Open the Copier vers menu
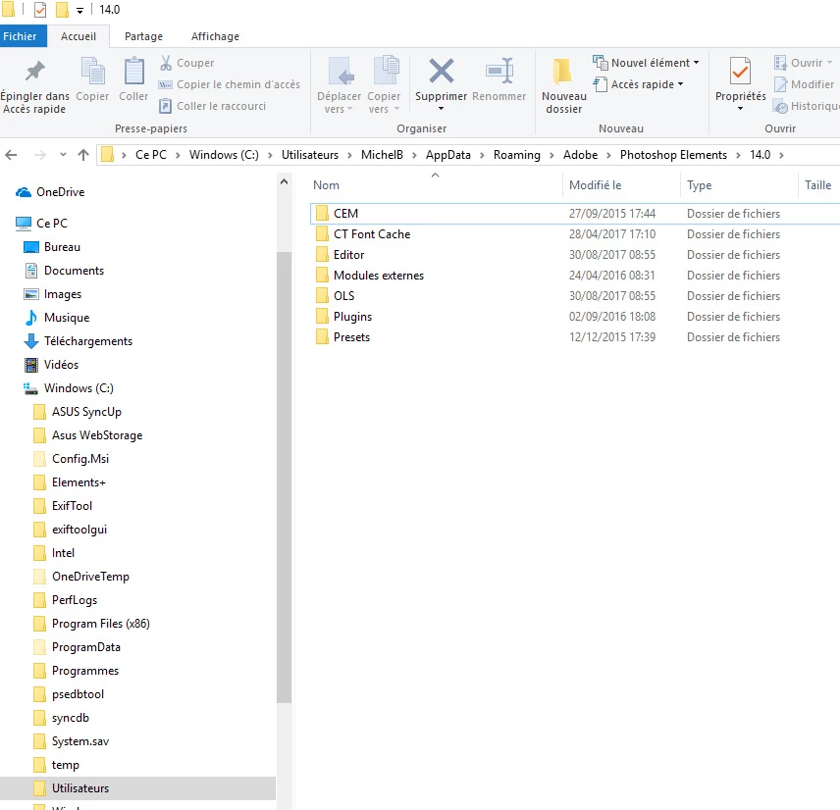 pyautogui.click(x=384, y=84)
